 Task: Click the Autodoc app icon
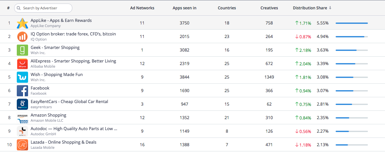click(22, 131)
